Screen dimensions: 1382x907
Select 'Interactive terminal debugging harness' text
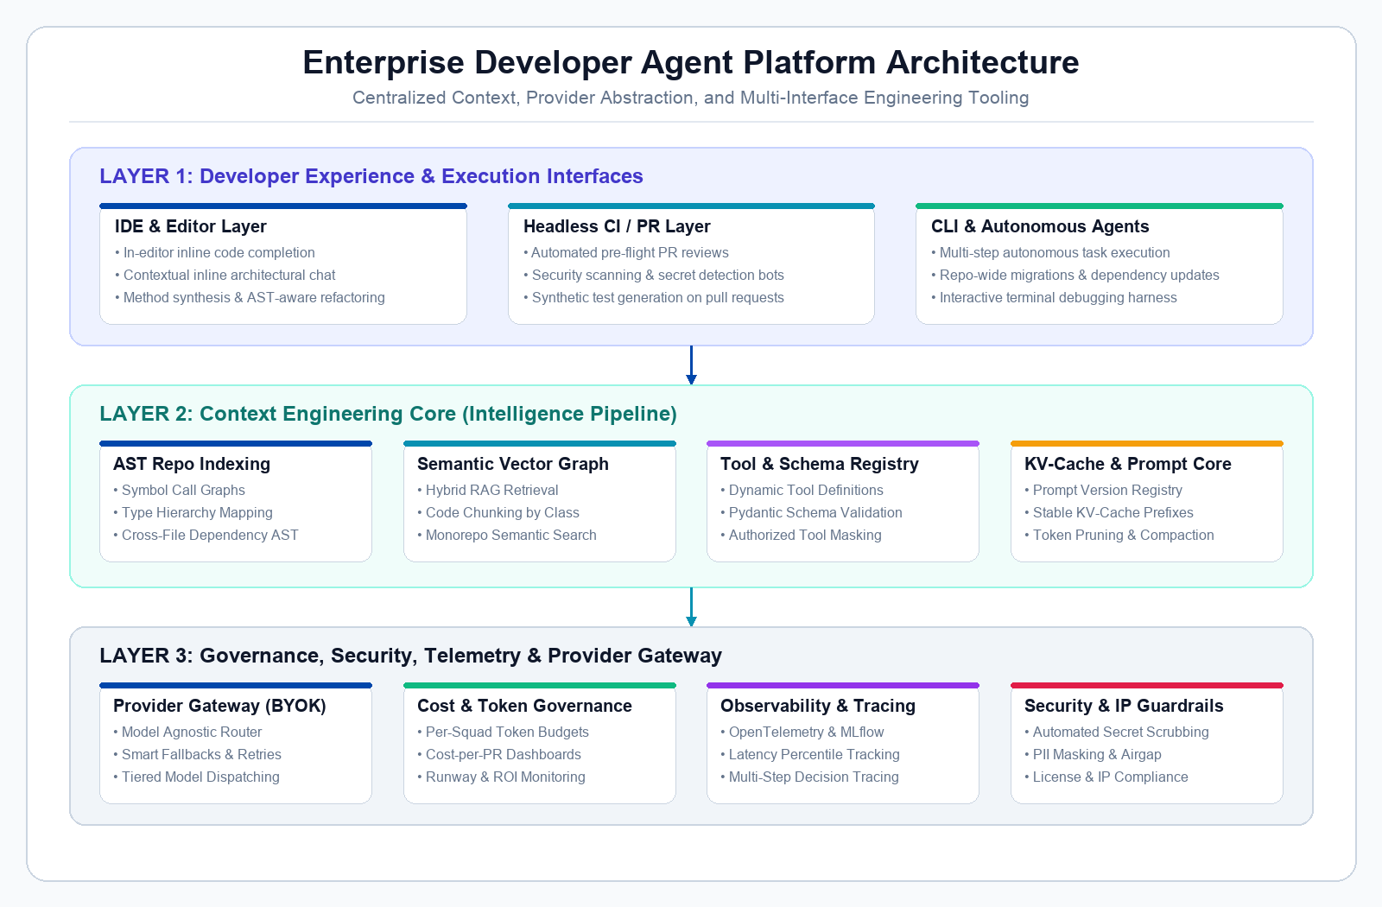pos(1054,297)
